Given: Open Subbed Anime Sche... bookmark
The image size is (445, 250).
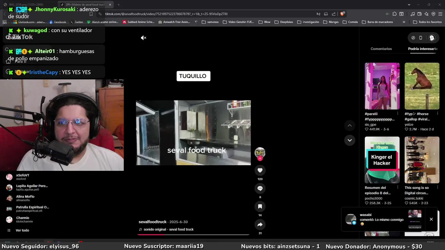Looking at the screenshot, I should pos(138,22).
